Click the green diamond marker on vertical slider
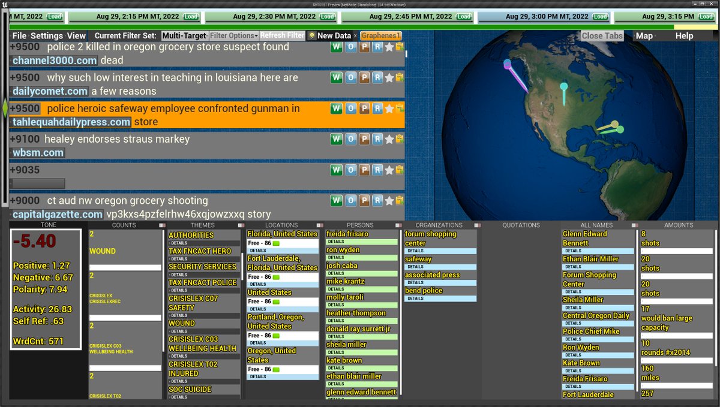The width and height of the screenshot is (720, 407). click(x=5, y=108)
